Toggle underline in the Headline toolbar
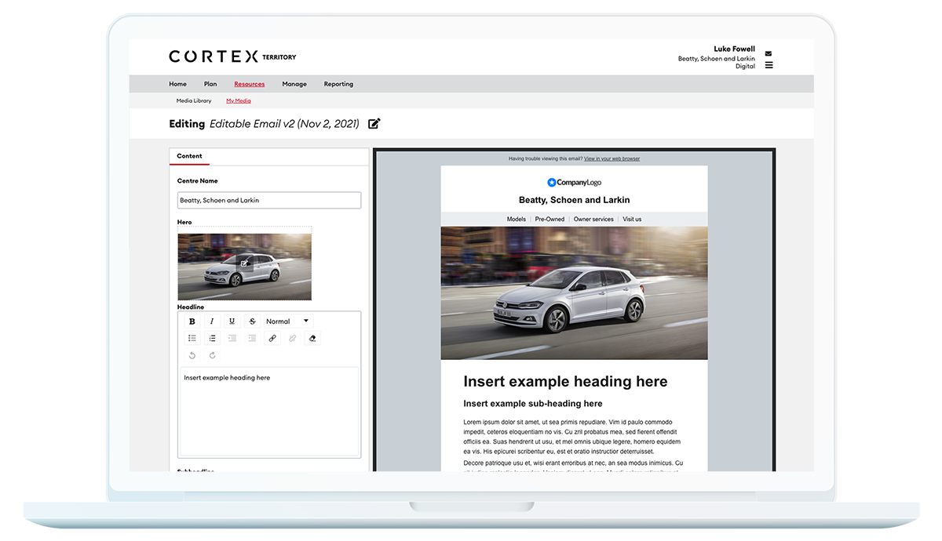This screenshot has height=541, width=942. pos(232,321)
